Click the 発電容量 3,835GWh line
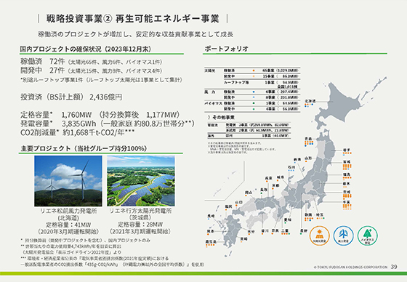This screenshot has width=407, height=282. coord(108,124)
